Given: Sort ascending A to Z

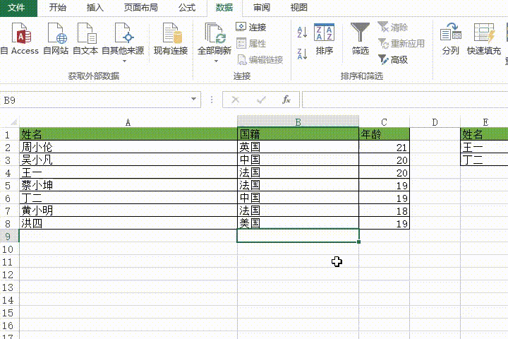Looking at the screenshot, I should coord(302,32).
